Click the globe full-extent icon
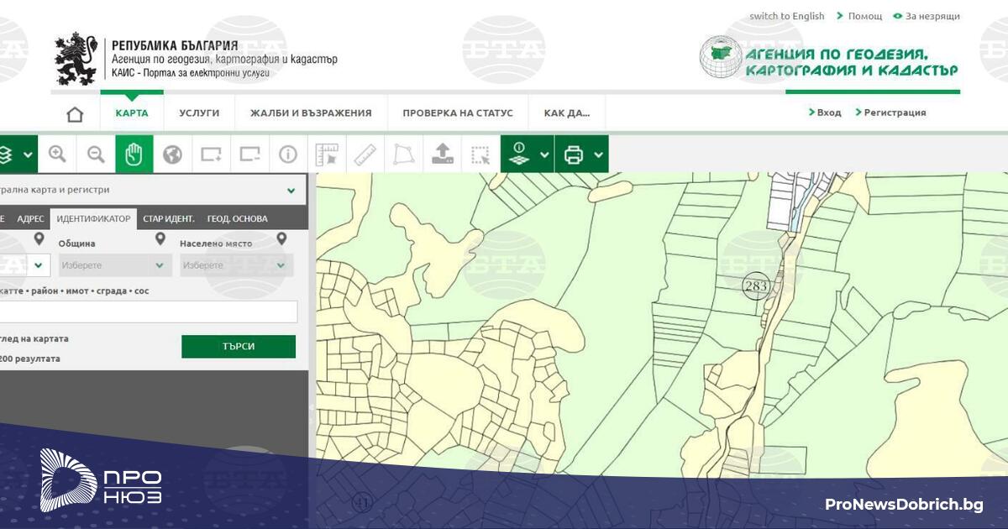Screen dimensions: 1008x529 pyautogui.click(x=172, y=155)
